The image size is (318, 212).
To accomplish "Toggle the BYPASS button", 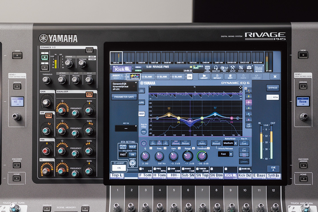I will tap(272, 88).
